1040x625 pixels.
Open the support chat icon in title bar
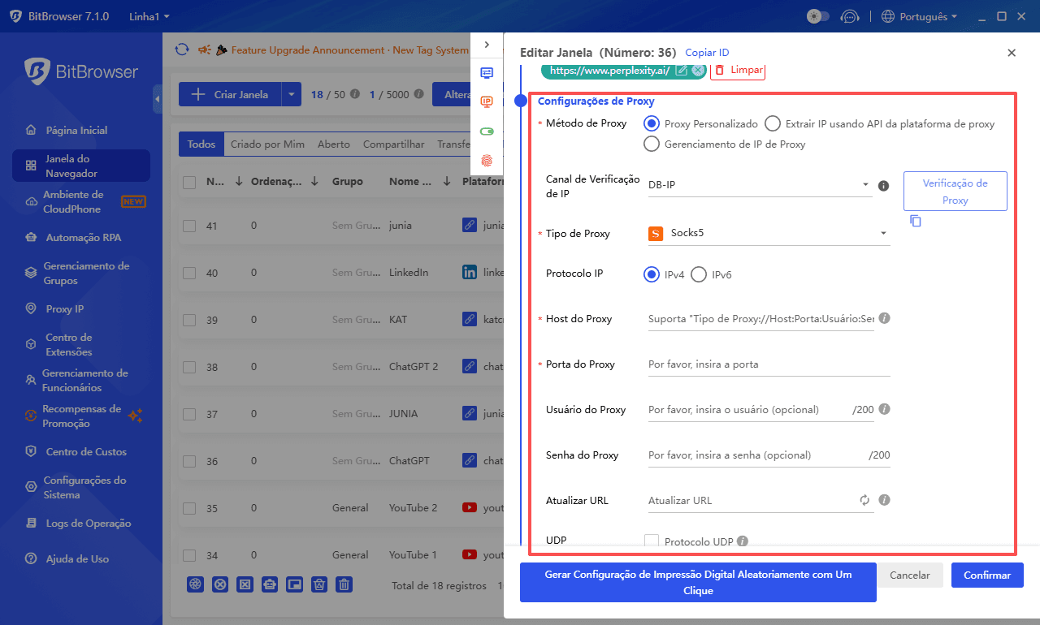849,16
